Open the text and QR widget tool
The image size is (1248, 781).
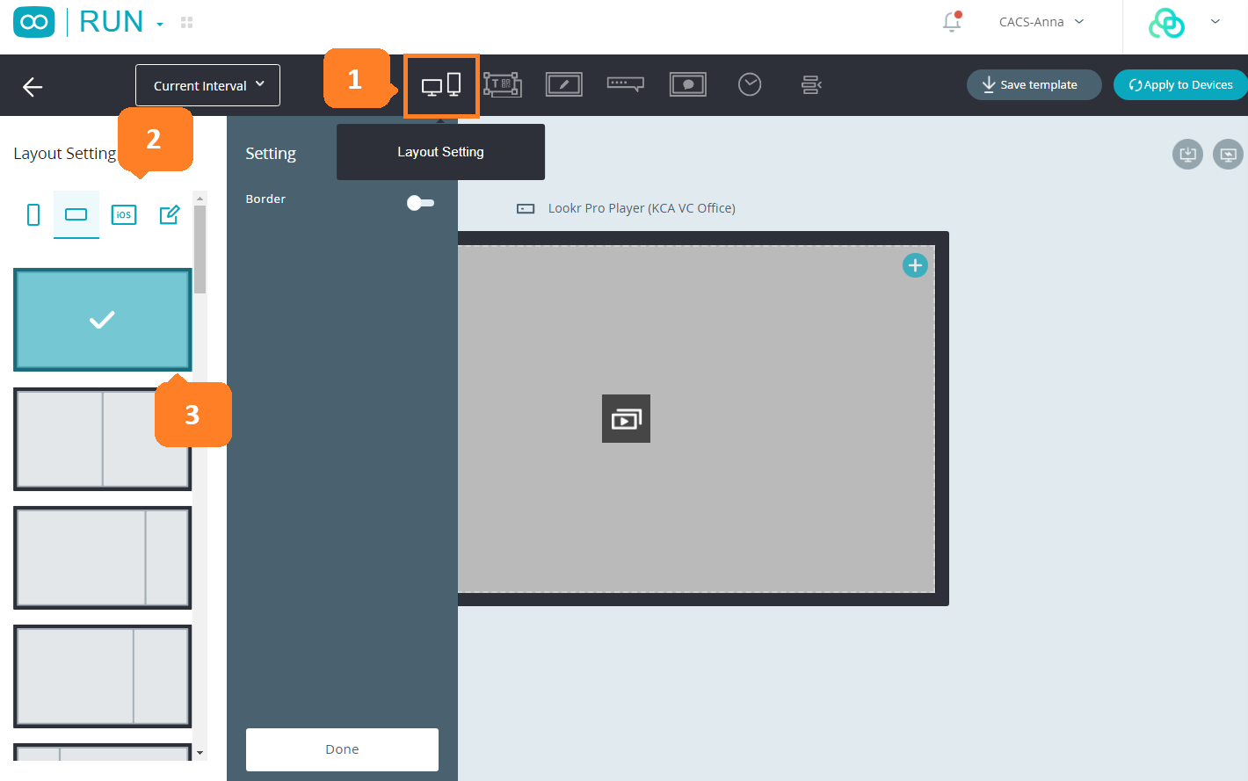(x=503, y=85)
